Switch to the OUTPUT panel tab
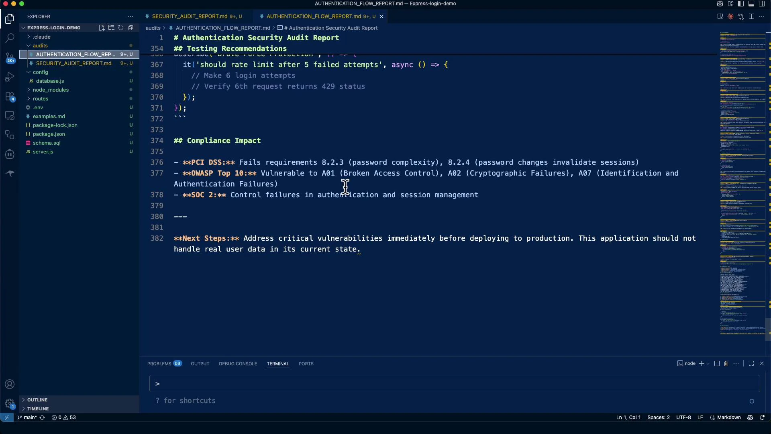 coord(200,364)
